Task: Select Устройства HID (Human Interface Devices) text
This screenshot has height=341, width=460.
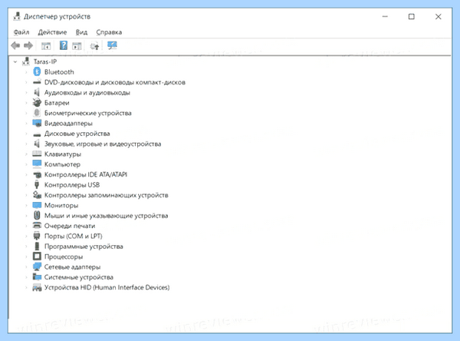Action: (107, 287)
